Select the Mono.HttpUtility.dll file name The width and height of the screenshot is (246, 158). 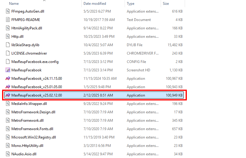(x=27, y=146)
